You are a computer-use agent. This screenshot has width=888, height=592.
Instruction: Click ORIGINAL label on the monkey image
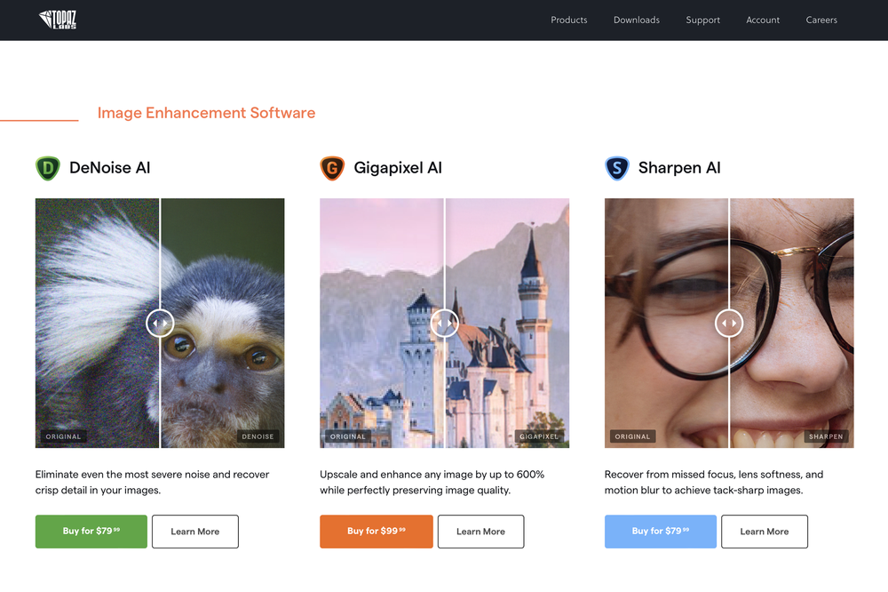pyautogui.click(x=63, y=436)
